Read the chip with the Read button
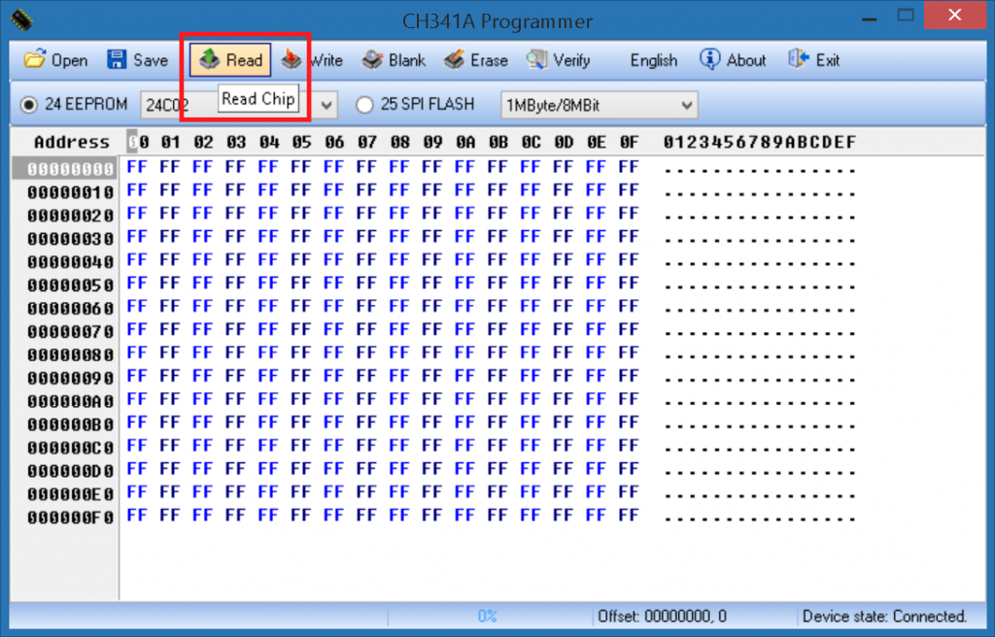Image resolution: width=995 pixels, height=637 pixels. click(230, 60)
